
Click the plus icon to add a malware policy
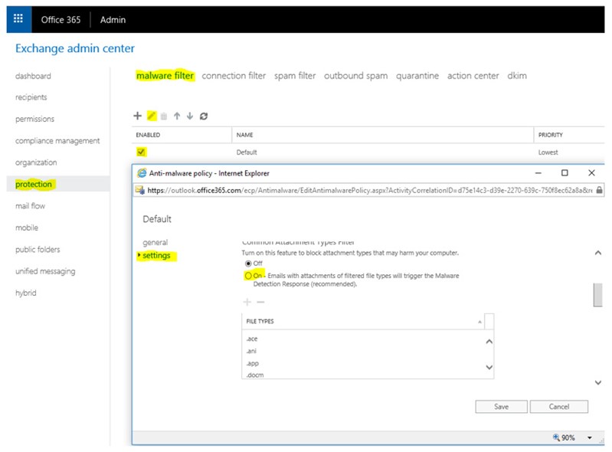click(138, 116)
